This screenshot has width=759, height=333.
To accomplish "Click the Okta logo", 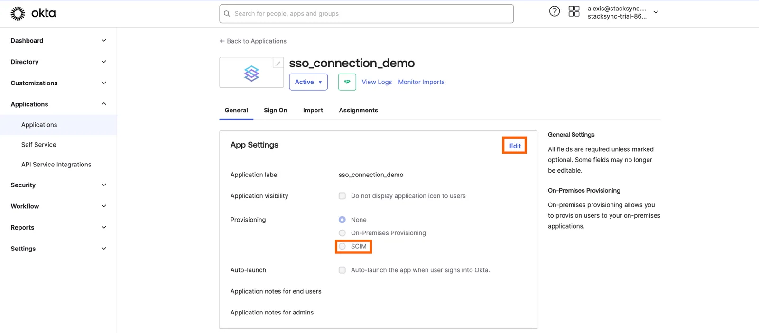I will (33, 14).
